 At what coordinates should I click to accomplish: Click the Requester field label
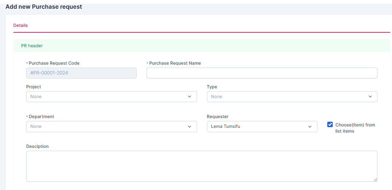click(217, 117)
